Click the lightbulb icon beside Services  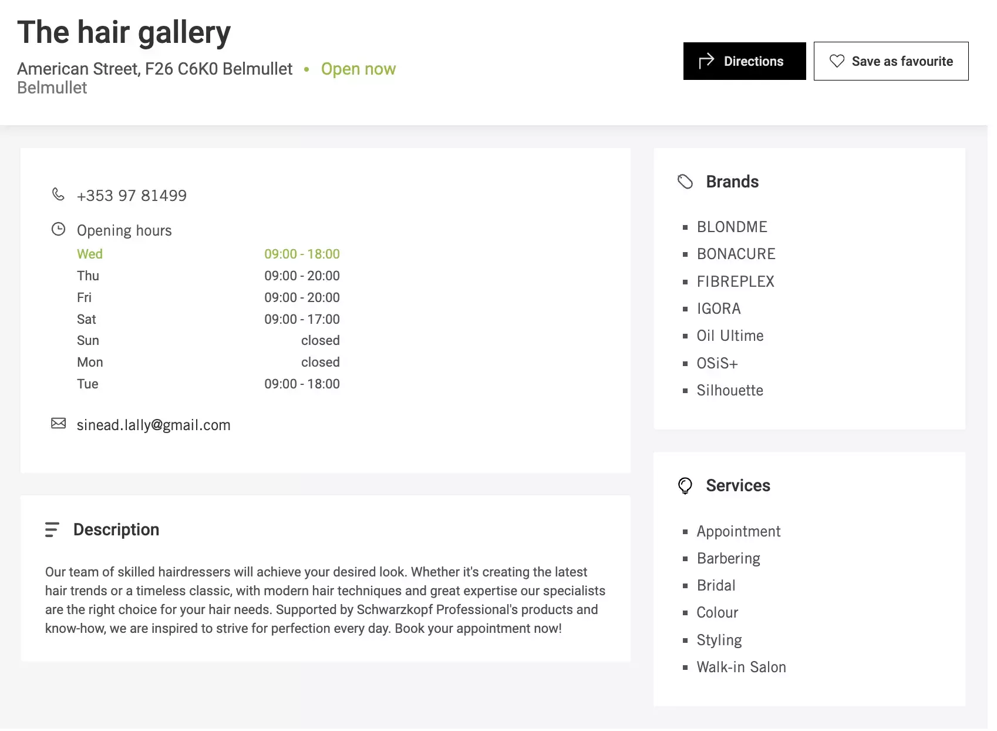(685, 485)
